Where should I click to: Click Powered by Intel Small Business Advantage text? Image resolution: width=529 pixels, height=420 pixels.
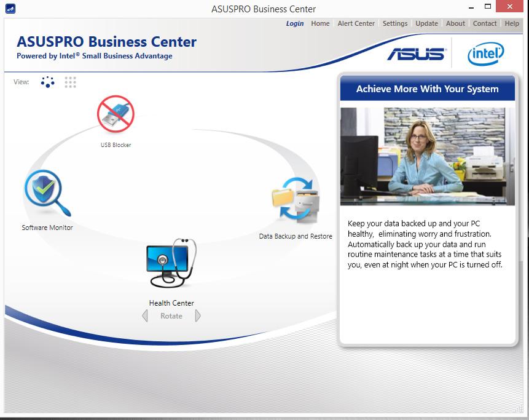(95, 56)
